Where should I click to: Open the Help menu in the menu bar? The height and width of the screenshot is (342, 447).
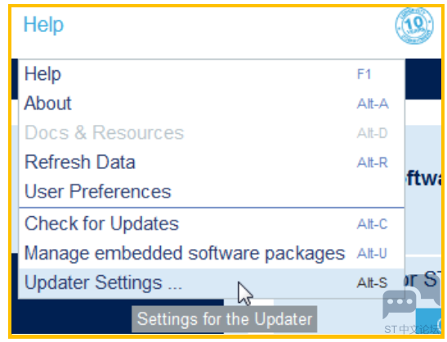click(x=43, y=24)
